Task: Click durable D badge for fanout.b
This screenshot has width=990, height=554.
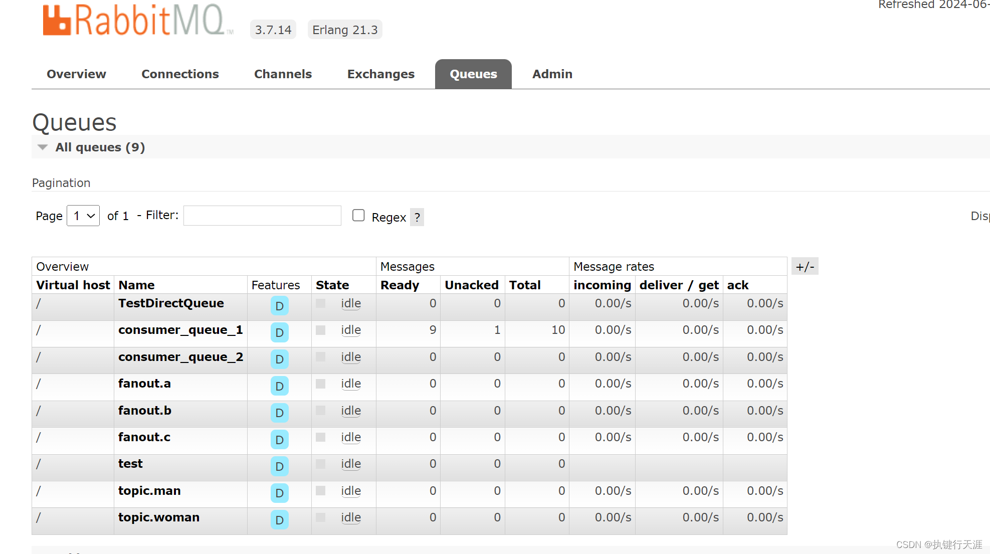Action: (279, 413)
